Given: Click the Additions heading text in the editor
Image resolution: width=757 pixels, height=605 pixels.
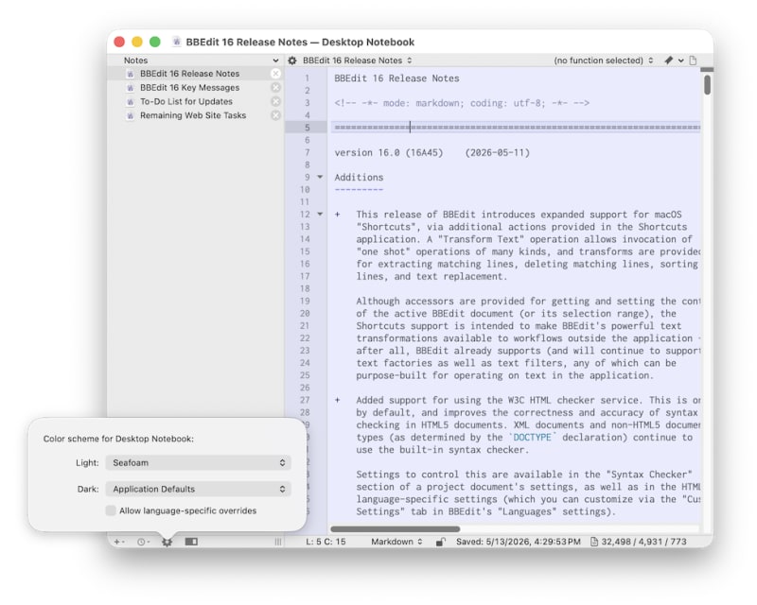Looking at the screenshot, I should [x=359, y=177].
